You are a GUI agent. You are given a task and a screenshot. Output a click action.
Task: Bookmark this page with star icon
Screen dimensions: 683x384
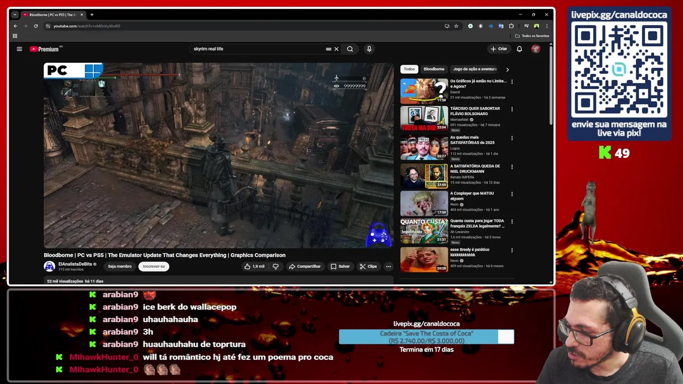coord(456,26)
